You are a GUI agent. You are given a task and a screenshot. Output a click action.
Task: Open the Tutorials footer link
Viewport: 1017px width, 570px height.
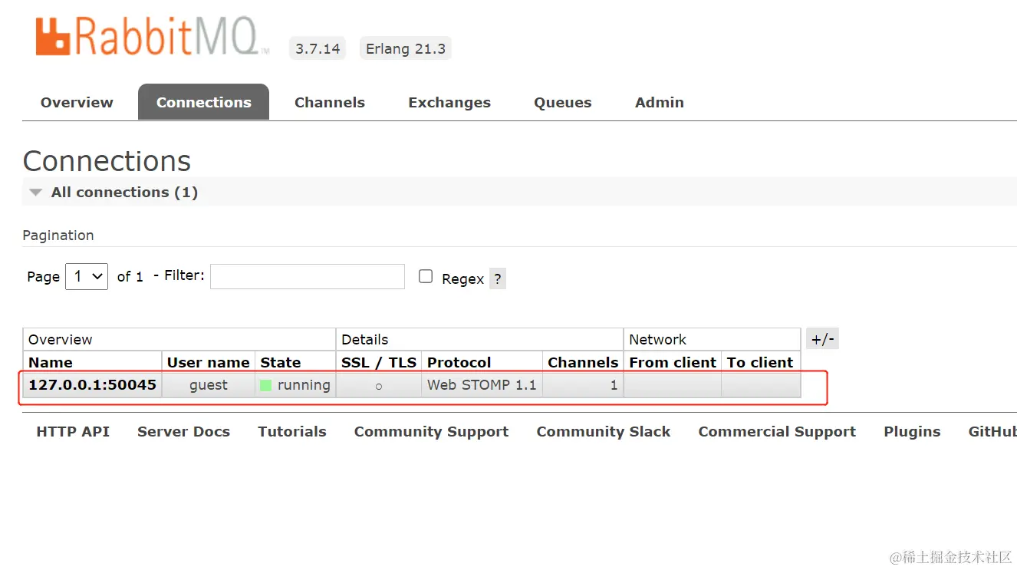(292, 432)
